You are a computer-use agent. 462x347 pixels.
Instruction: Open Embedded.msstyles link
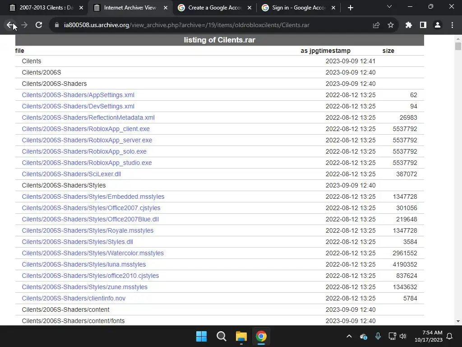tap(93, 197)
